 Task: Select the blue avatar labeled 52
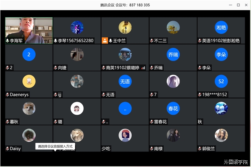[221, 81]
